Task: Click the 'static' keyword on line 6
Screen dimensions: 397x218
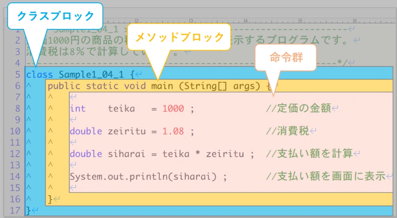Action: point(102,86)
